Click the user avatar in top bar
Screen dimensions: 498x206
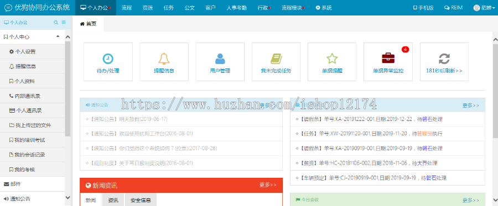[x=476, y=8]
